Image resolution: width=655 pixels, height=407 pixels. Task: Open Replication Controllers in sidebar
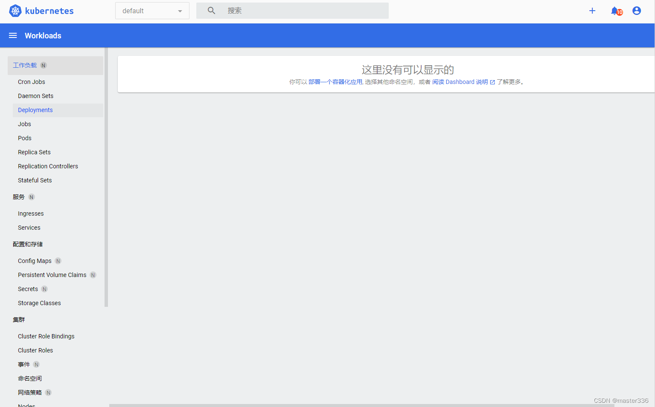(x=48, y=166)
